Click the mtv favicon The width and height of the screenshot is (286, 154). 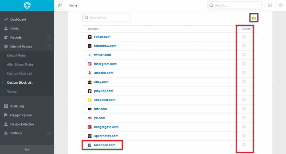coord(90,109)
